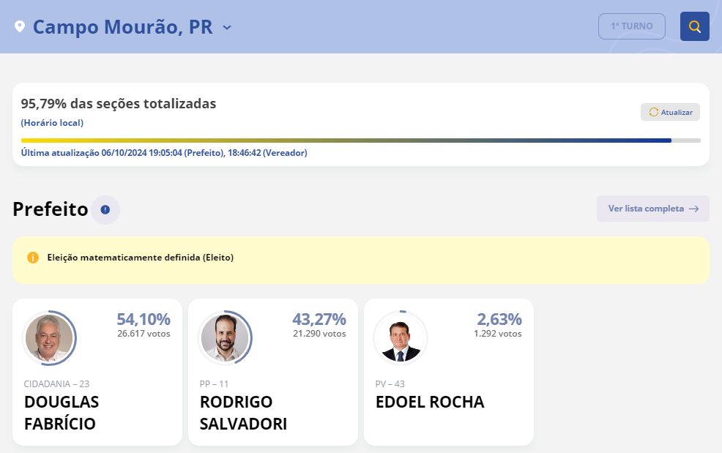Click the arrow on Ver lista completa
This screenshot has width=722, height=453.
coord(693,209)
